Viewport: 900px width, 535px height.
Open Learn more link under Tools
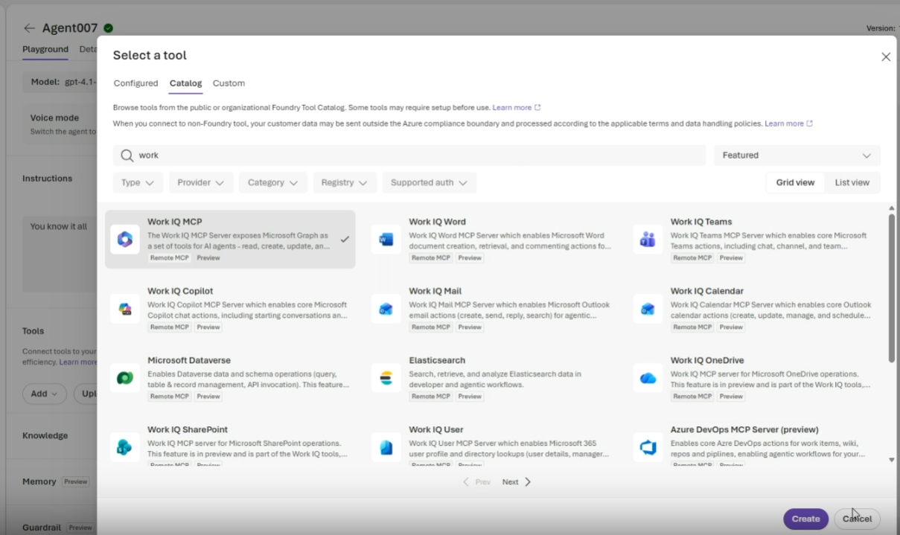click(78, 362)
